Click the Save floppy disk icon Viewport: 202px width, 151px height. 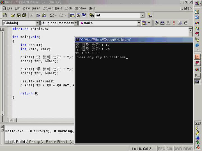tap(19, 15)
